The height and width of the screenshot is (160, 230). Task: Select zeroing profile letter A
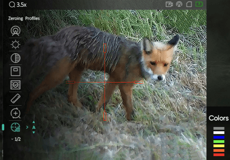tap(34, 127)
